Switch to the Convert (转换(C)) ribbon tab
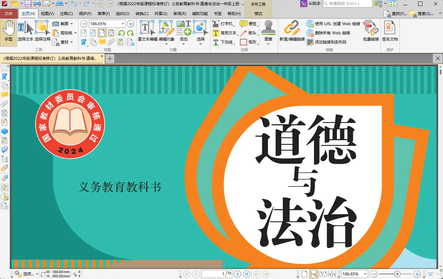This screenshot has height=279, width=443. [142, 14]
